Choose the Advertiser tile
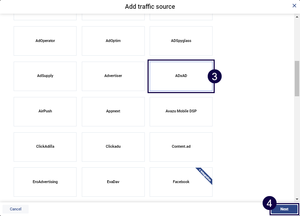Image resolution: width=300 pixels, height=216 pixels. [x=113, y=76]
